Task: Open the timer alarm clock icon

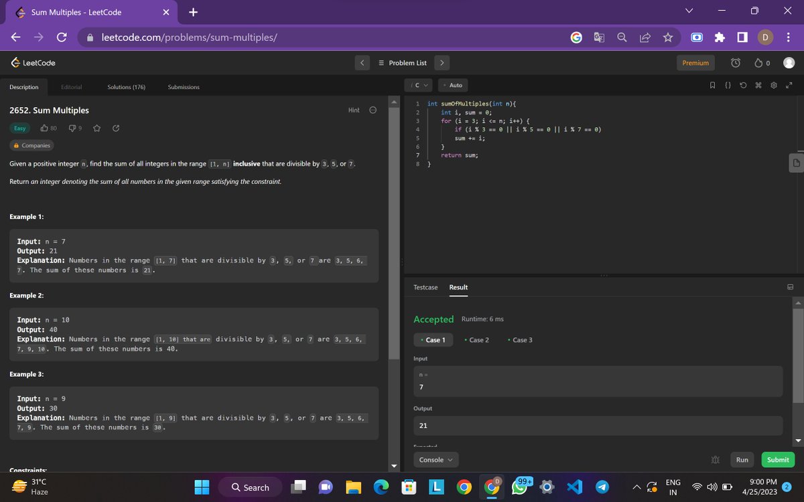Action: pos(736,63)
